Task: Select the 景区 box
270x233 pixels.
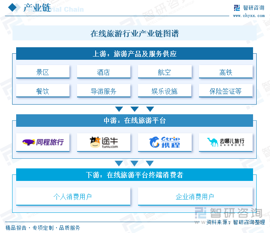Action: tap(43, 72)
